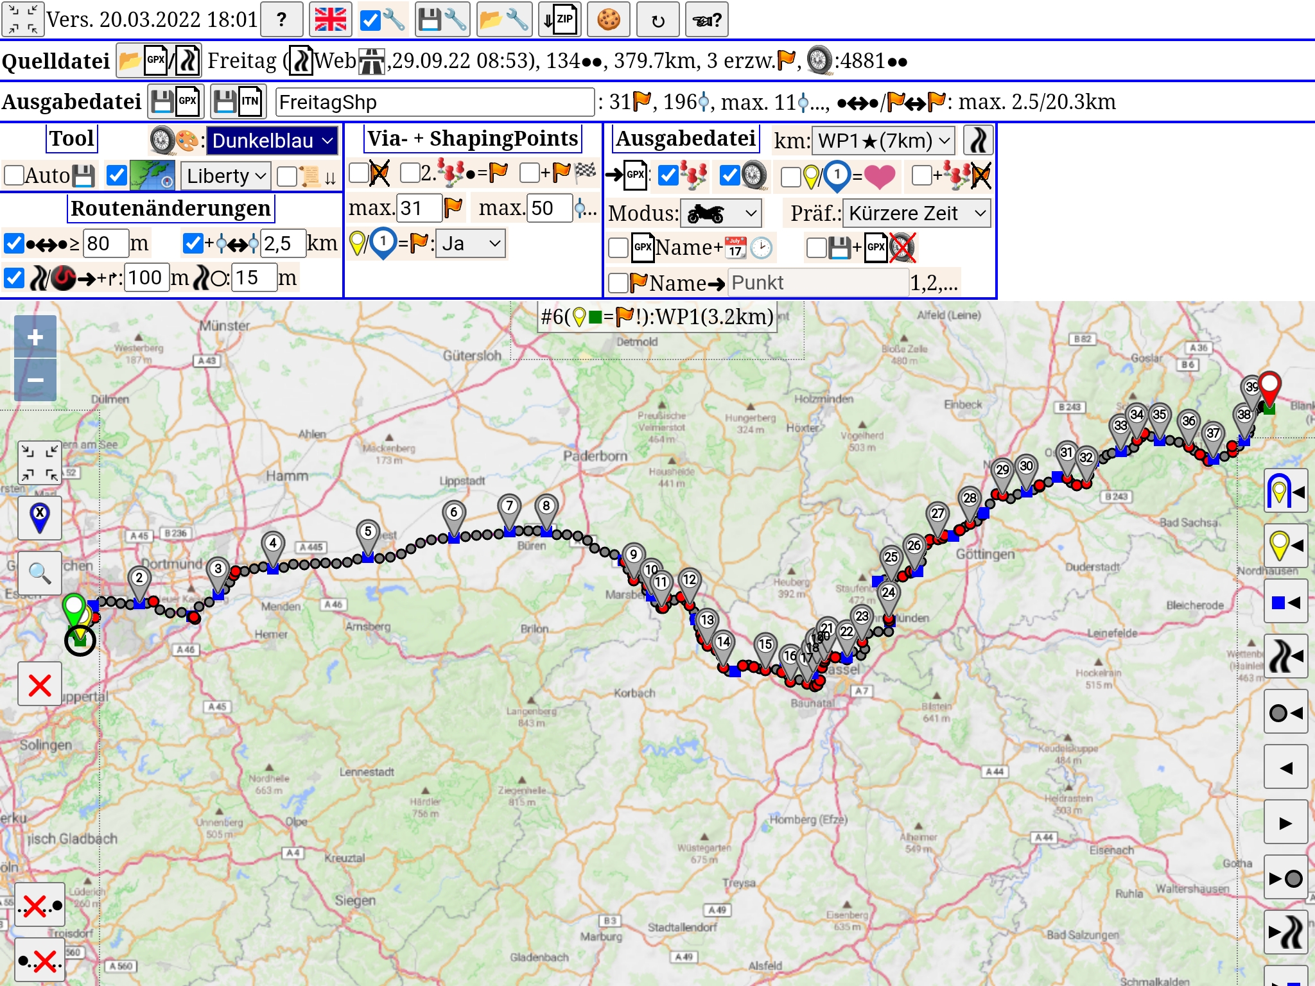Open the load settings folder-wrench button
Screen dimensions: 1315x986
coord(503,20)
